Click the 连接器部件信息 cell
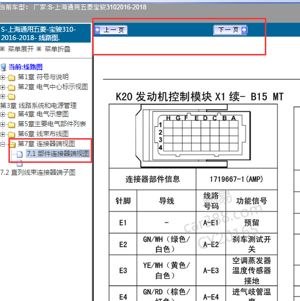Viewport: 300px width, 301px height. tap(153, 179)
